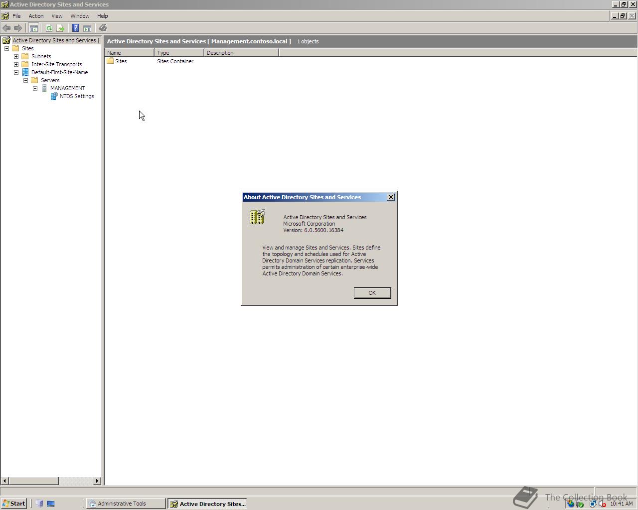Image resolution: width=638 pixels, height=510 pixels.
Task: Click the muted volume tray icon
Action: (603, 504)
